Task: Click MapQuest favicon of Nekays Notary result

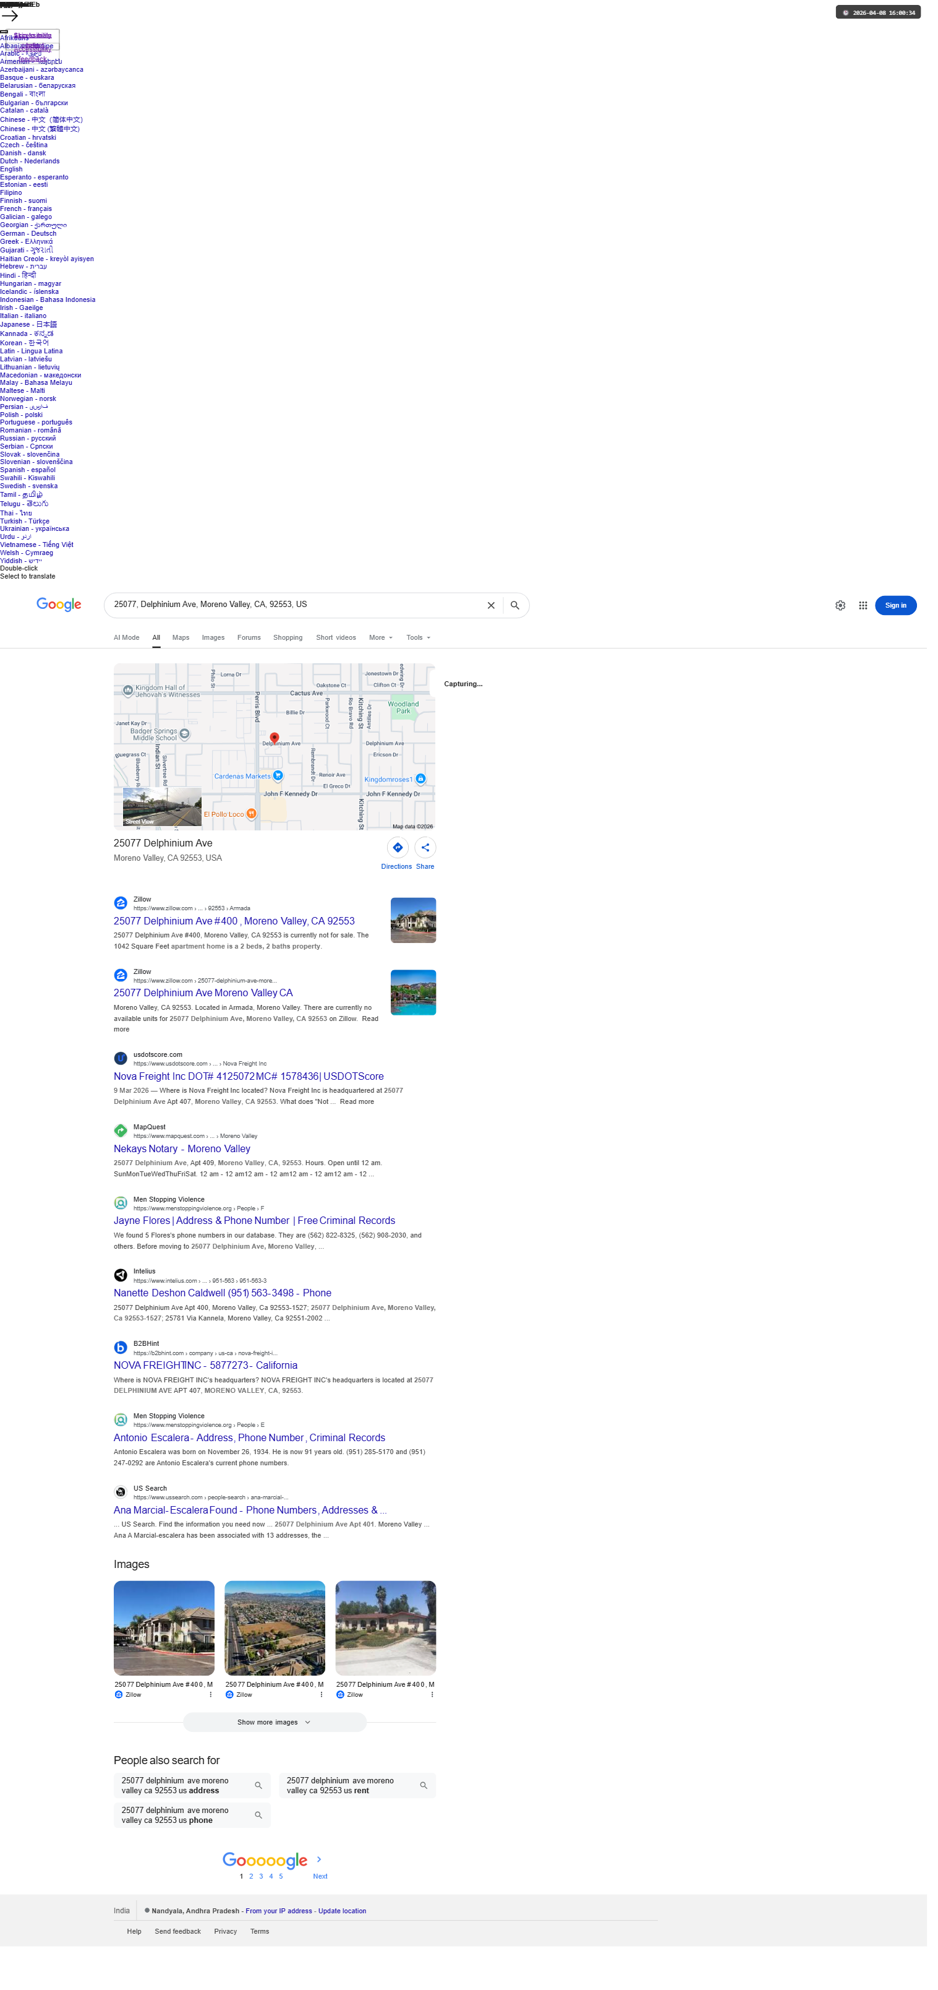Action: [x=121, y=1130]
